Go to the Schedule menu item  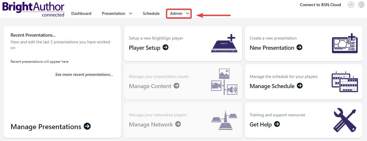click(x=151, y=13)
